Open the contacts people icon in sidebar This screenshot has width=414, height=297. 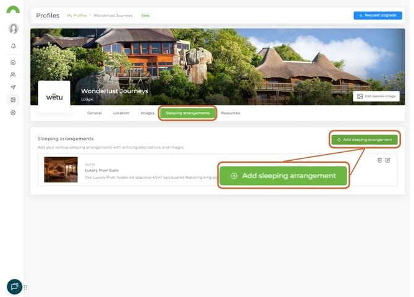pyautogui.click(x=13, y=75)
